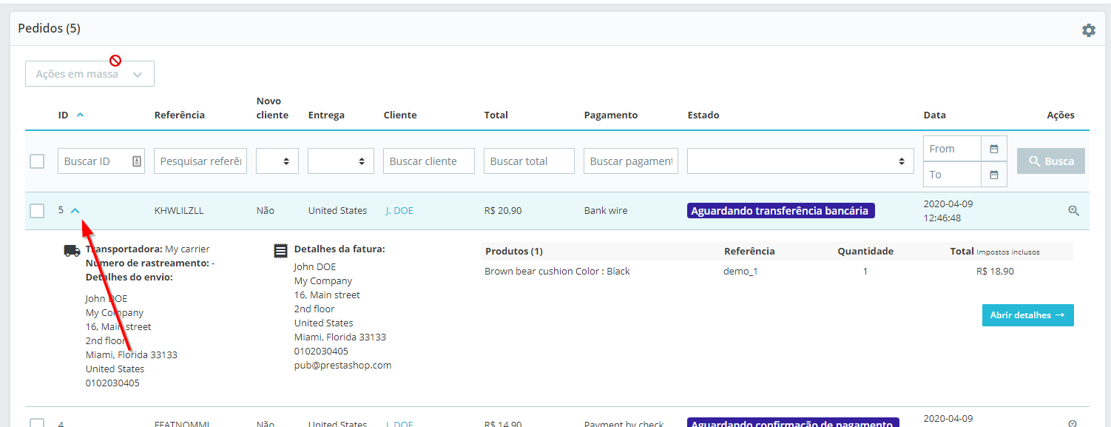Click the details magnifier on order 5
The image size is (1111, 427).
(x=1073, y=210)
